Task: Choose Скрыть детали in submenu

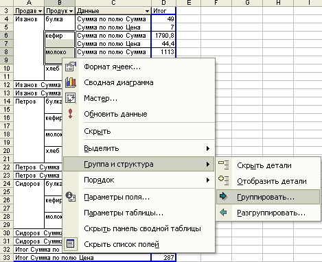Action: pos(268,165)
